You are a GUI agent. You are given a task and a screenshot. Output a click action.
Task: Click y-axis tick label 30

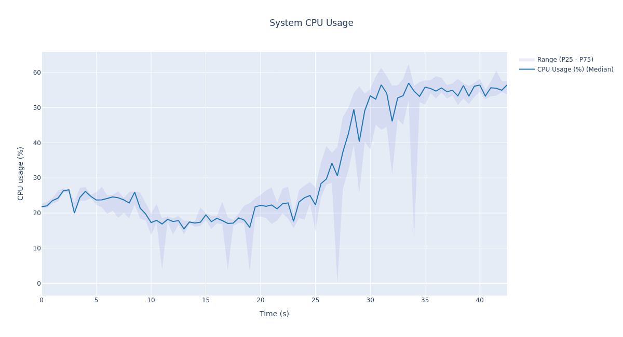pos(37,178)
